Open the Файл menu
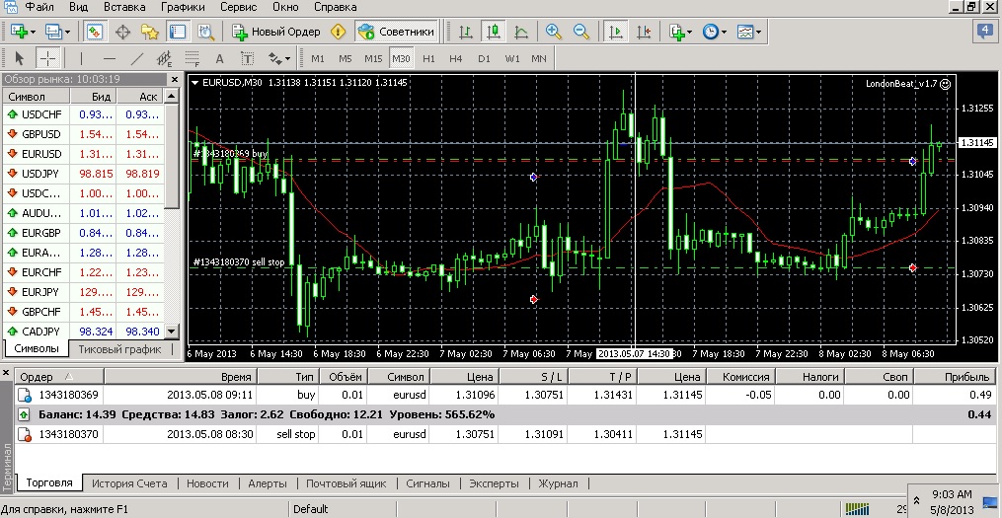1002x518 pixels. point(39,8)
